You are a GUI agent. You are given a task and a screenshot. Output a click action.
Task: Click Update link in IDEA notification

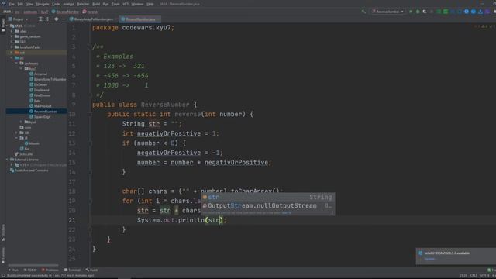[429, 259]
